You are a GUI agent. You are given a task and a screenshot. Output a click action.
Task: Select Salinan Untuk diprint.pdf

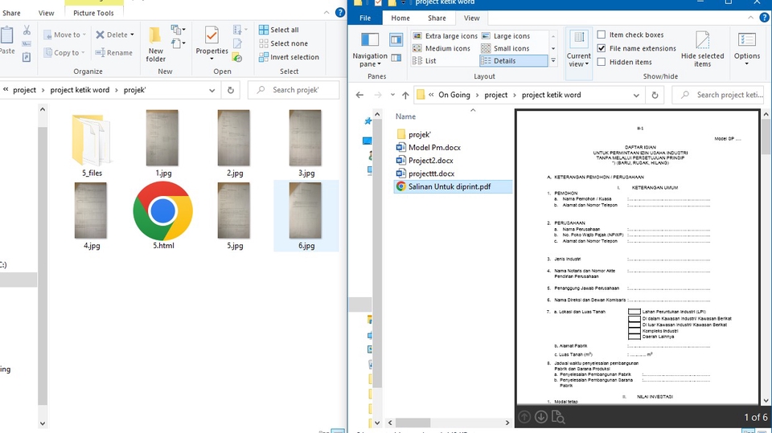click(x=453, y=186)
